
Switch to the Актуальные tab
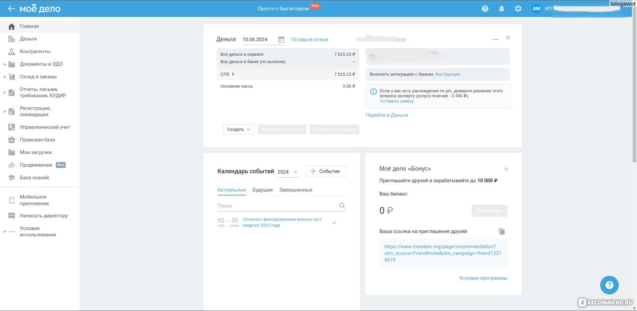click(x=232, y=190)
